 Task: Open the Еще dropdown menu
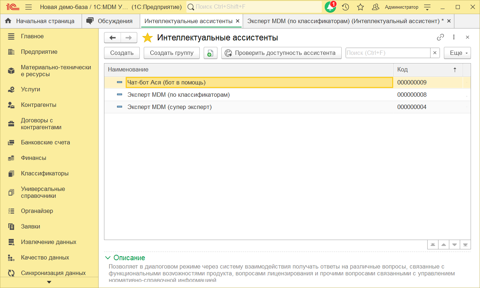click(457, 53)
